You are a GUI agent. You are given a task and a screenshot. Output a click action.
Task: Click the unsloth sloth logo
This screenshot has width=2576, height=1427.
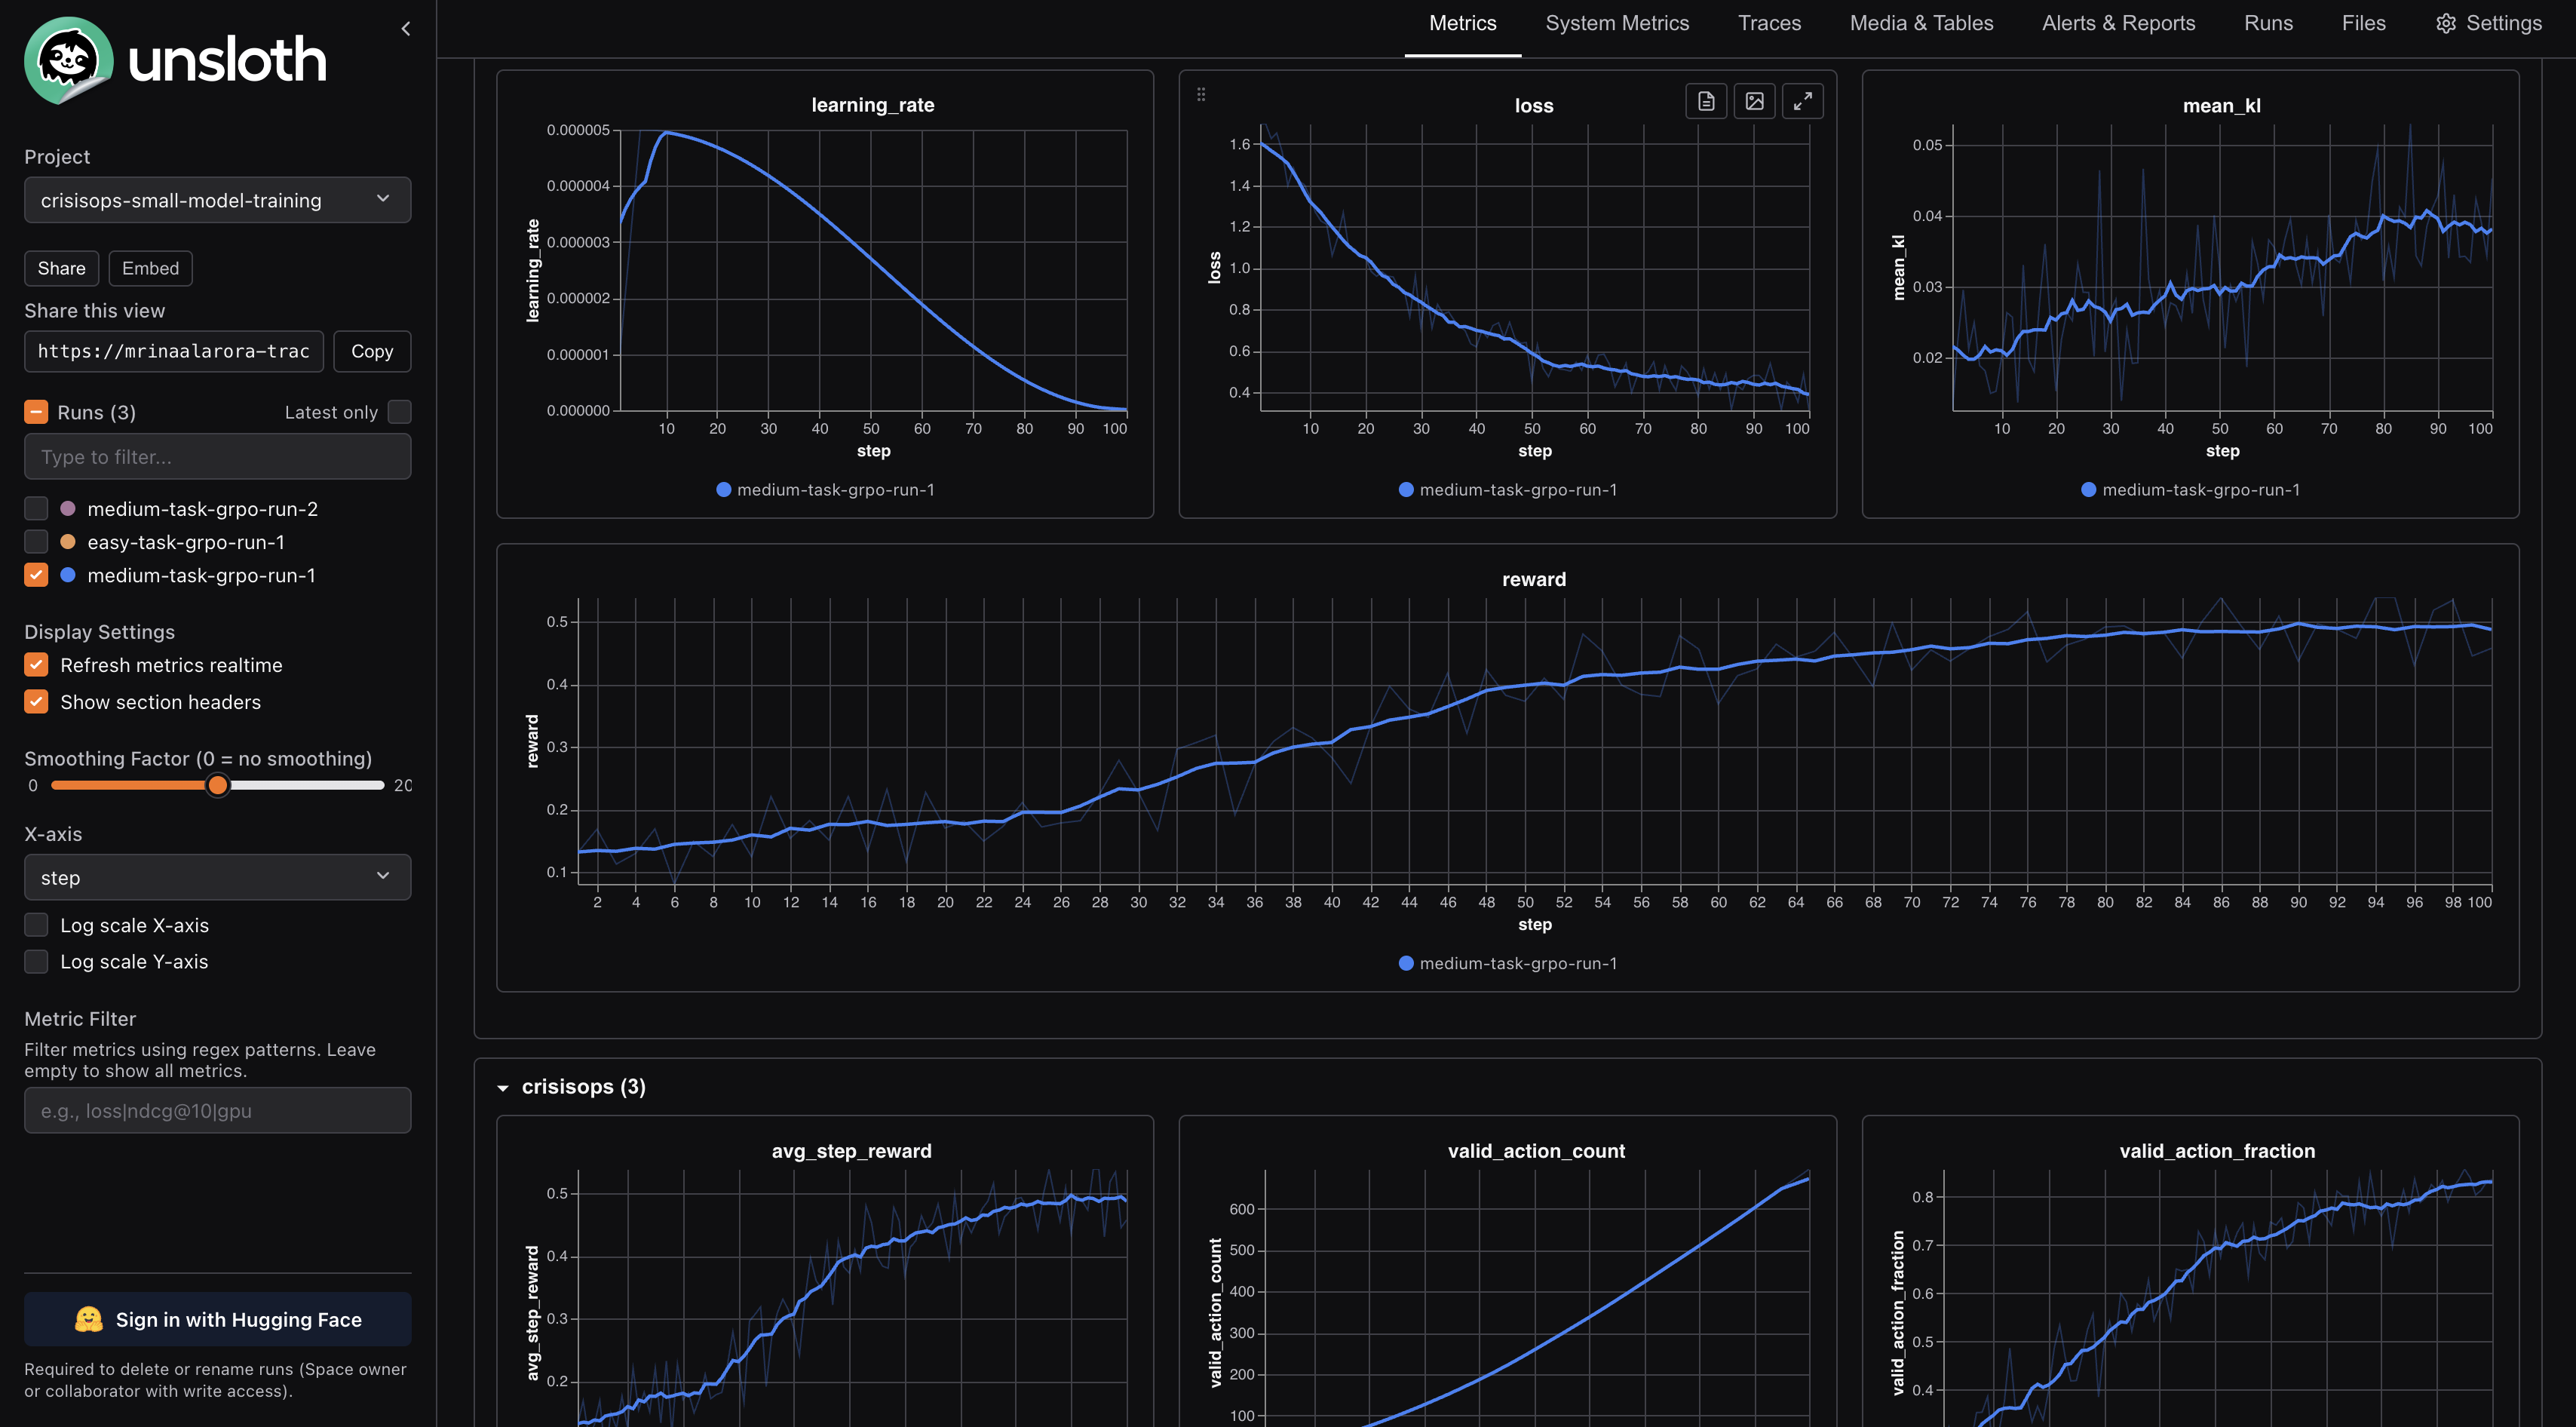(x=68, y=60)
